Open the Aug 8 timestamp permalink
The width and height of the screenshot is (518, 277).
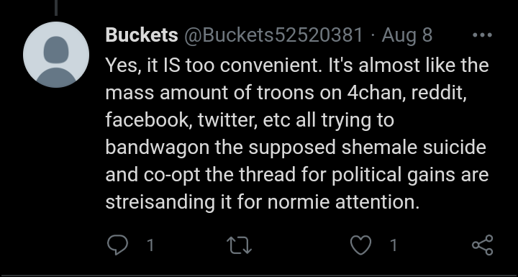407,35
